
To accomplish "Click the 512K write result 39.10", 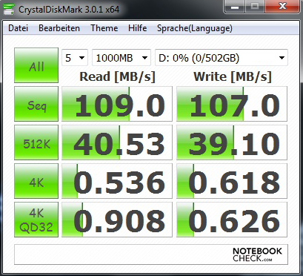I will pyautogui.click(x=232, y=142).
